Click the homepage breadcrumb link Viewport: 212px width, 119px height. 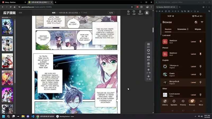(x=54, y=13)
